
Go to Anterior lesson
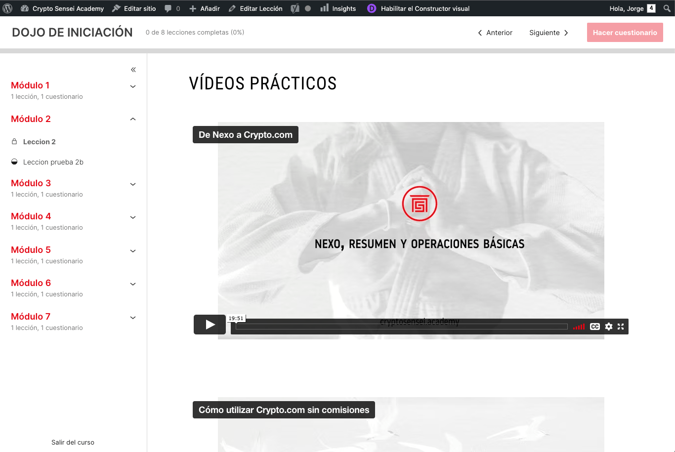495,33
